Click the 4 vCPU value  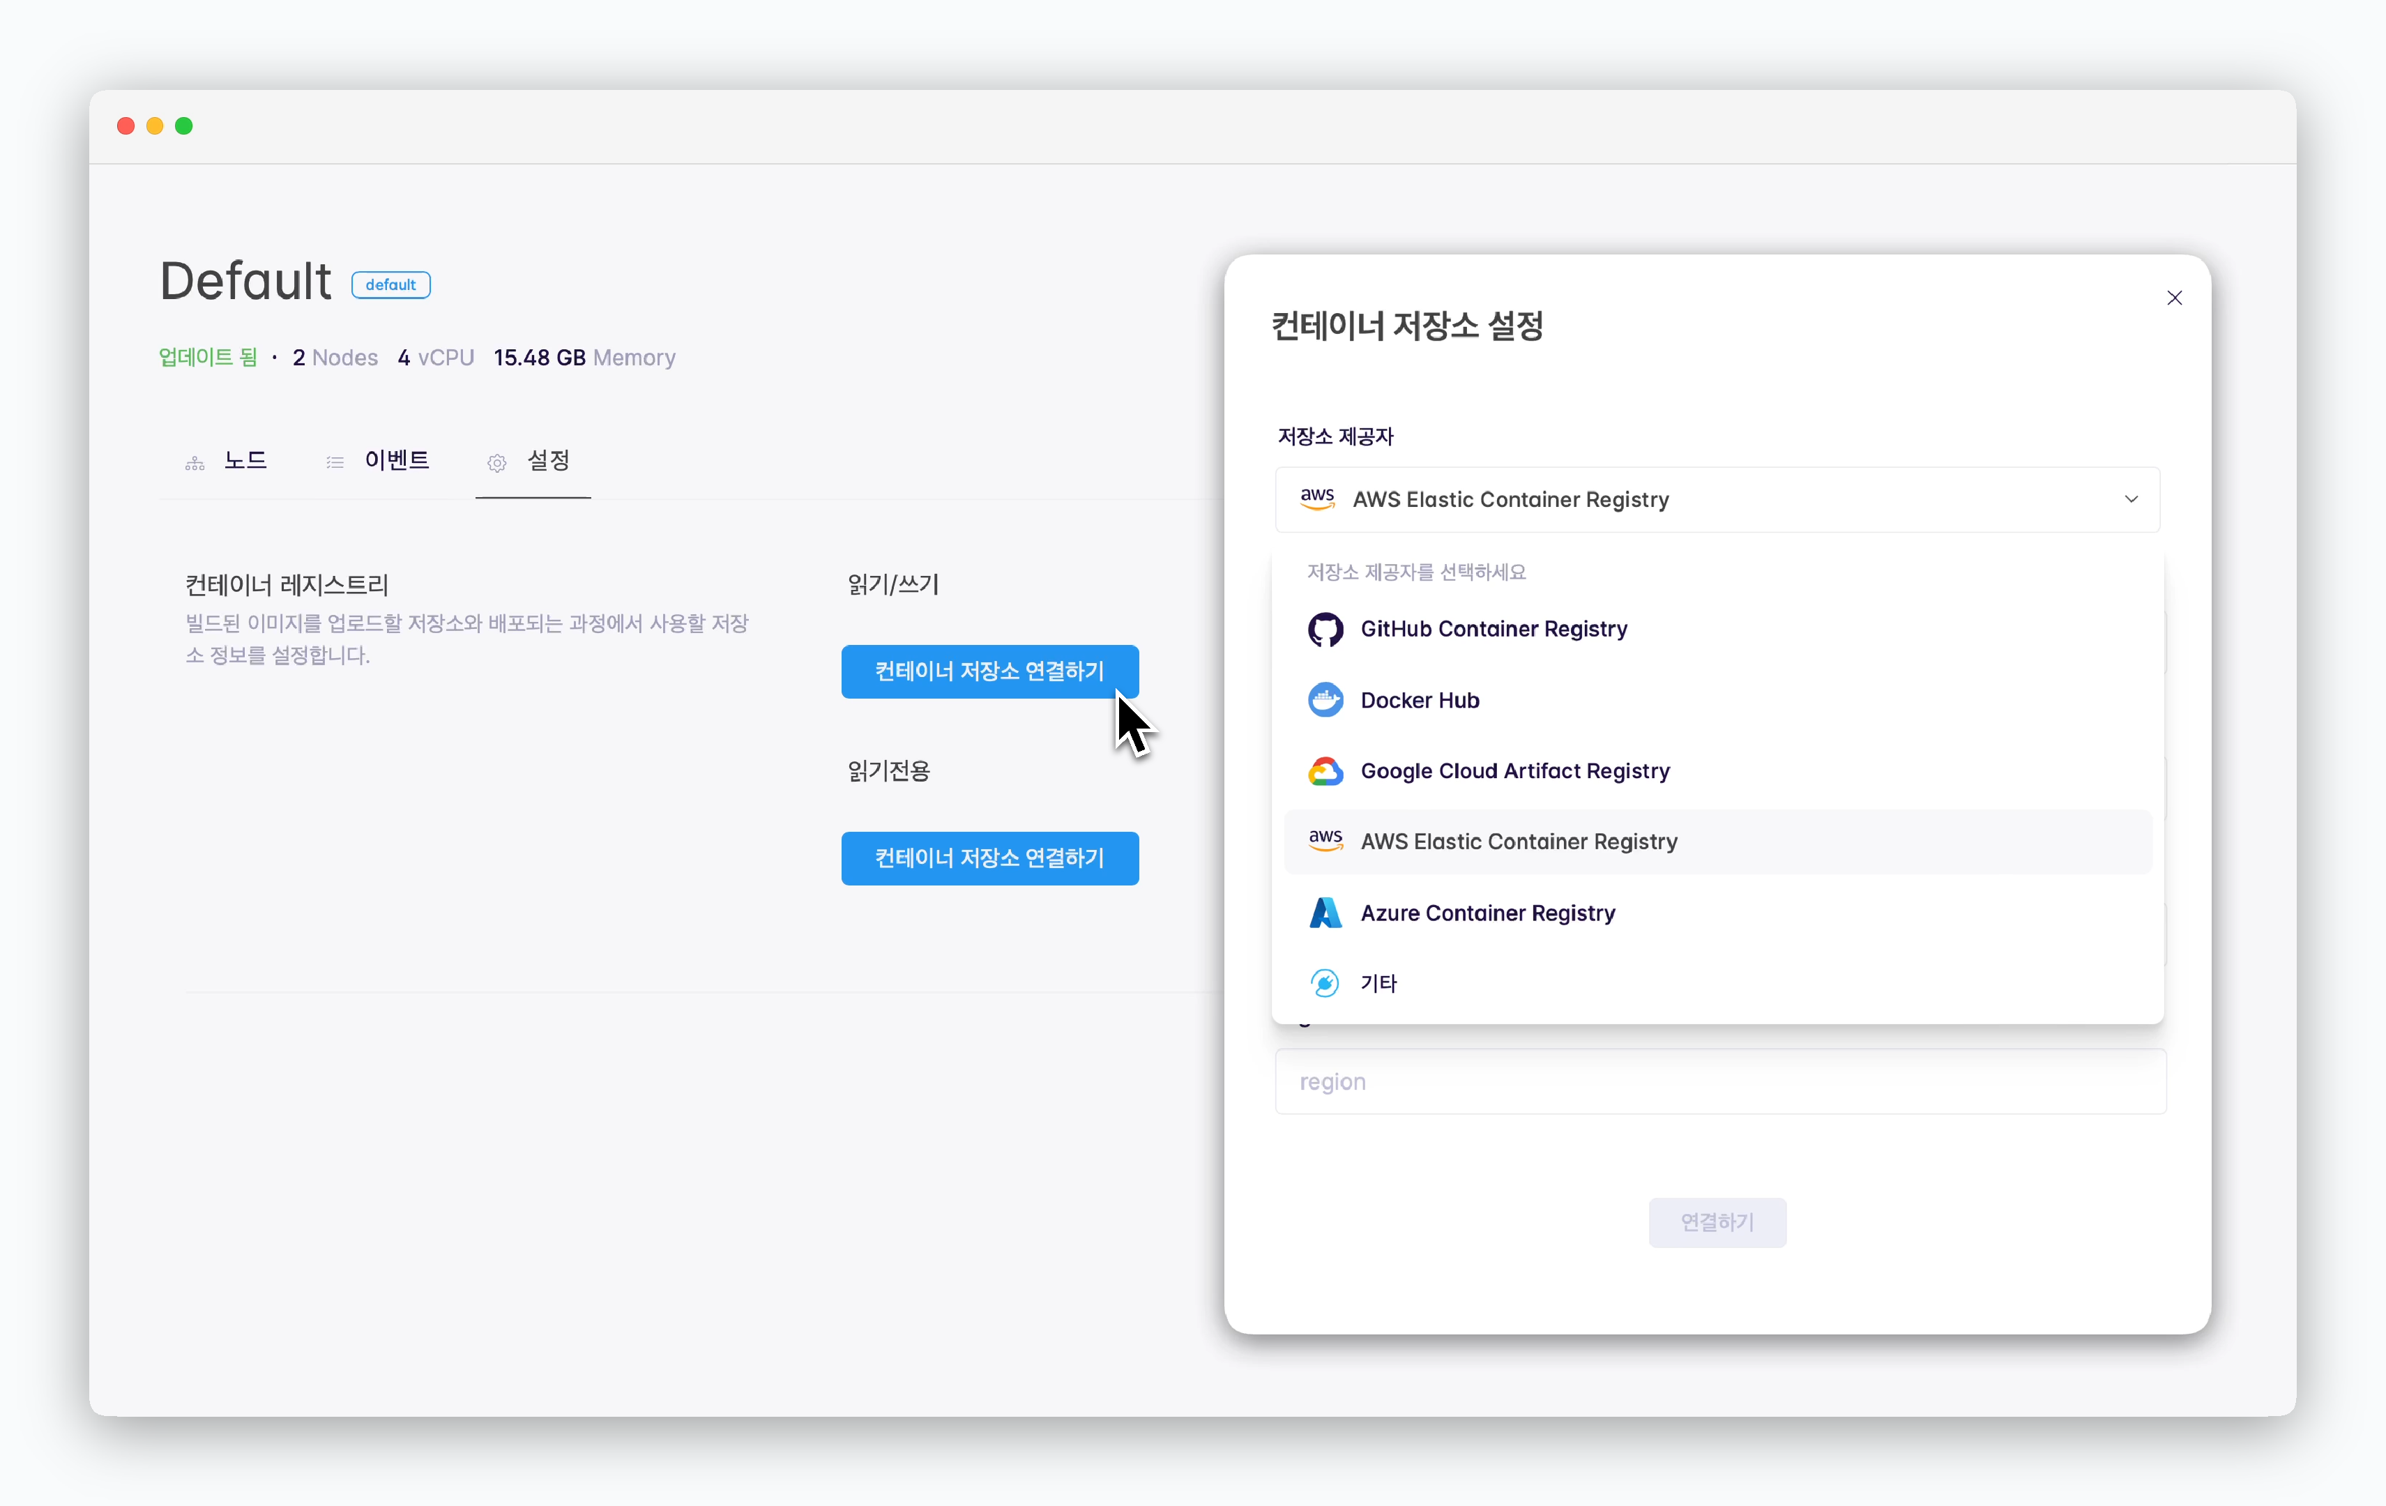point(436,358)
